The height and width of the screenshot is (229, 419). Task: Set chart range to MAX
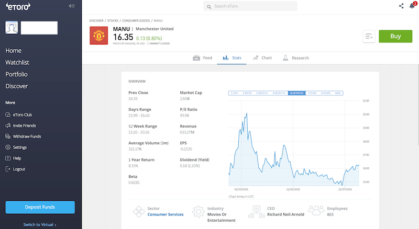338,93
